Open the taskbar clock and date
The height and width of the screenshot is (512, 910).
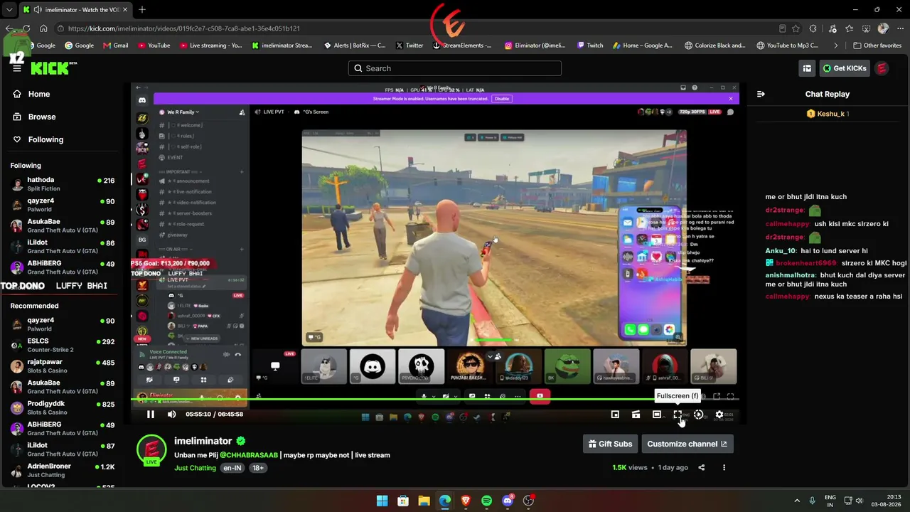click(x=886, y=501)
